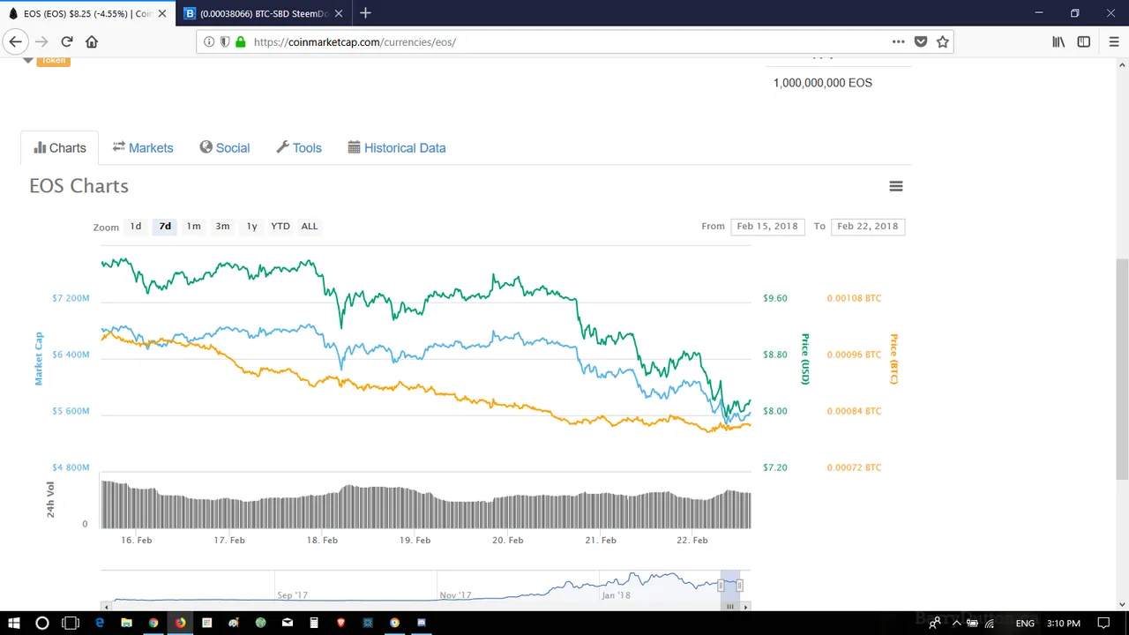This screenshot has width=1129, height=635.
Task: Open tracking protection shield in address bar
Action: pos(225,41)
